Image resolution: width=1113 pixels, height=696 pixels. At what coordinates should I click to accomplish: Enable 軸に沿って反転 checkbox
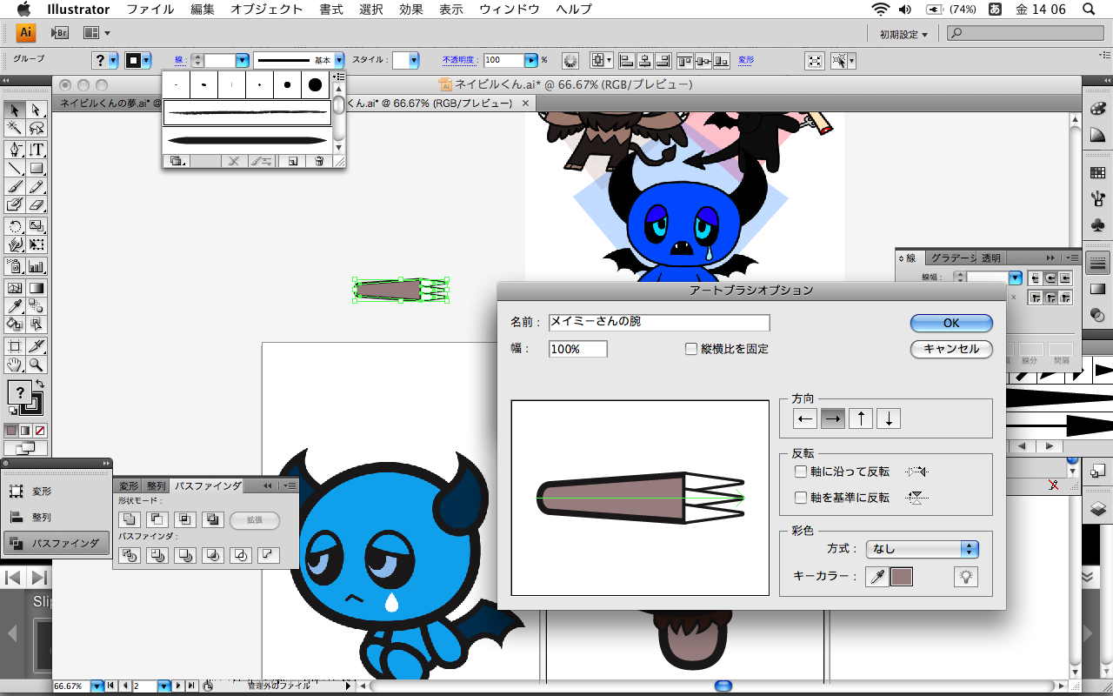802,472
